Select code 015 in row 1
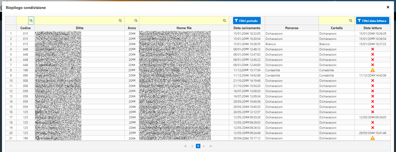 tap(25, 33)
